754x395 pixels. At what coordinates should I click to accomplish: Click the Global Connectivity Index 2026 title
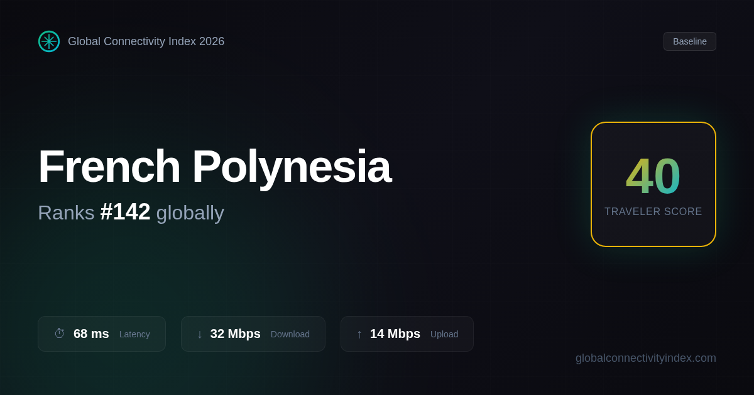click(x=146, y=41)
